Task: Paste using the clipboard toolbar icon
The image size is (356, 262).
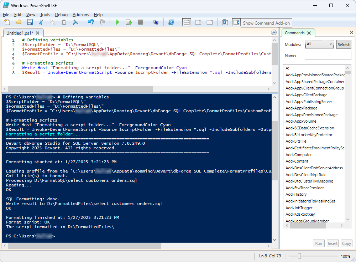Action: coord(64,22)
